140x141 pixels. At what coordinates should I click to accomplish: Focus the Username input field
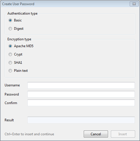pos(81,85)
